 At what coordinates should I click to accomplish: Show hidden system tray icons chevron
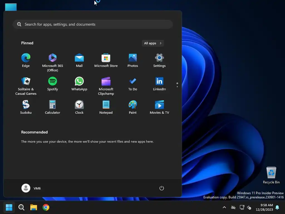(x=224, y=207)
